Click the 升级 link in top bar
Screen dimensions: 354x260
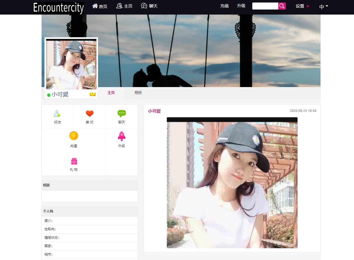[241, 6]
